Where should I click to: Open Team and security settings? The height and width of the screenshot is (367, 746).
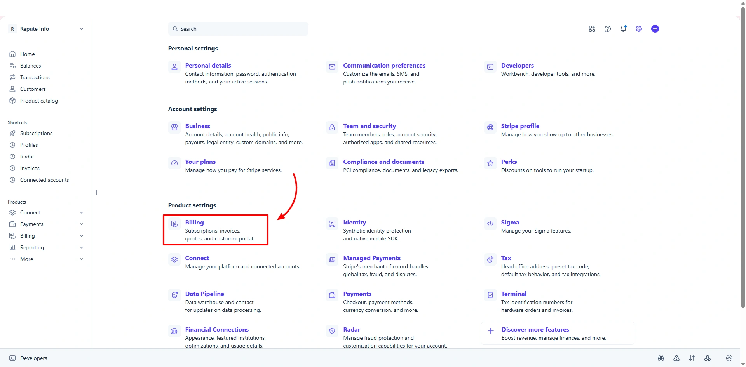pyautogui.click(x=369, y=126)
